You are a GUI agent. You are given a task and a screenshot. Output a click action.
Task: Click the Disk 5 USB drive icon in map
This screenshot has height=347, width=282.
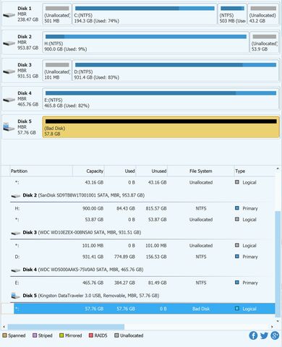click(9, 127)
